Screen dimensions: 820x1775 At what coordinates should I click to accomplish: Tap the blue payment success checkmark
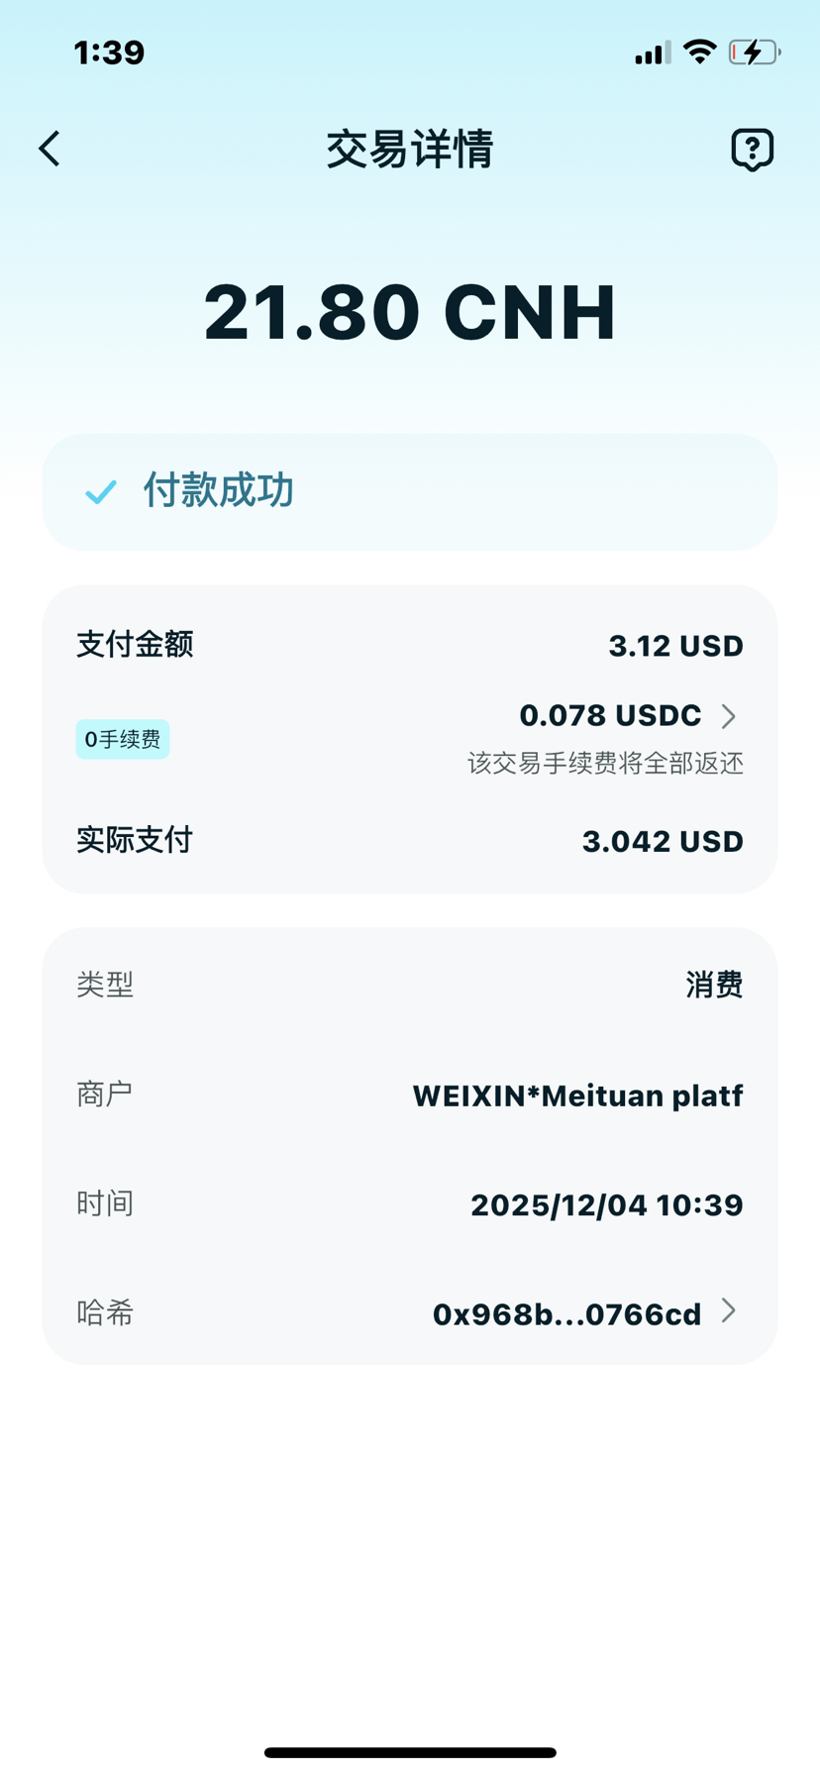coord(101,491)
